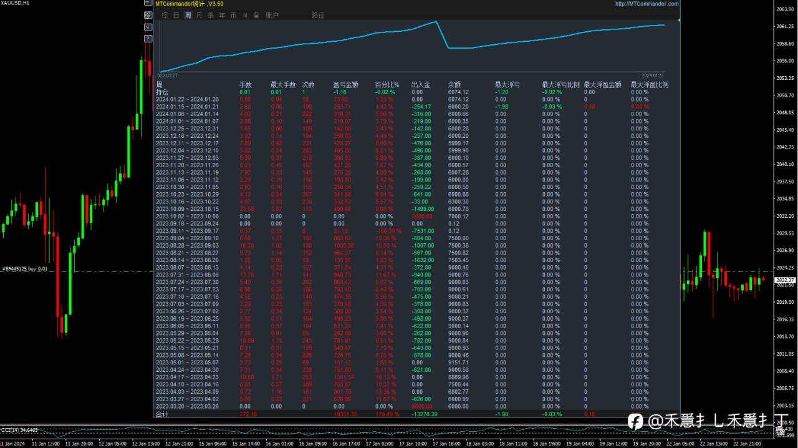
Task: Click the XAUUSD,H1 chart symbol label
Action: 15,3
